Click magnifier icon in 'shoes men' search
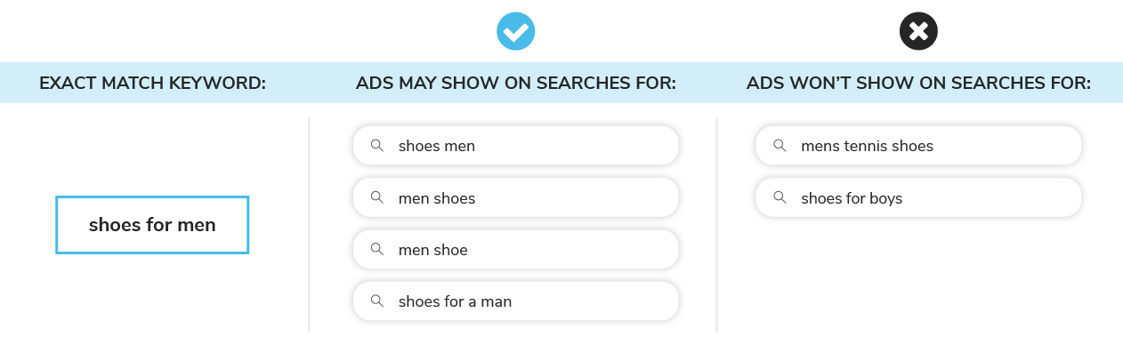1123x361 pixels. tap(377, 145)
